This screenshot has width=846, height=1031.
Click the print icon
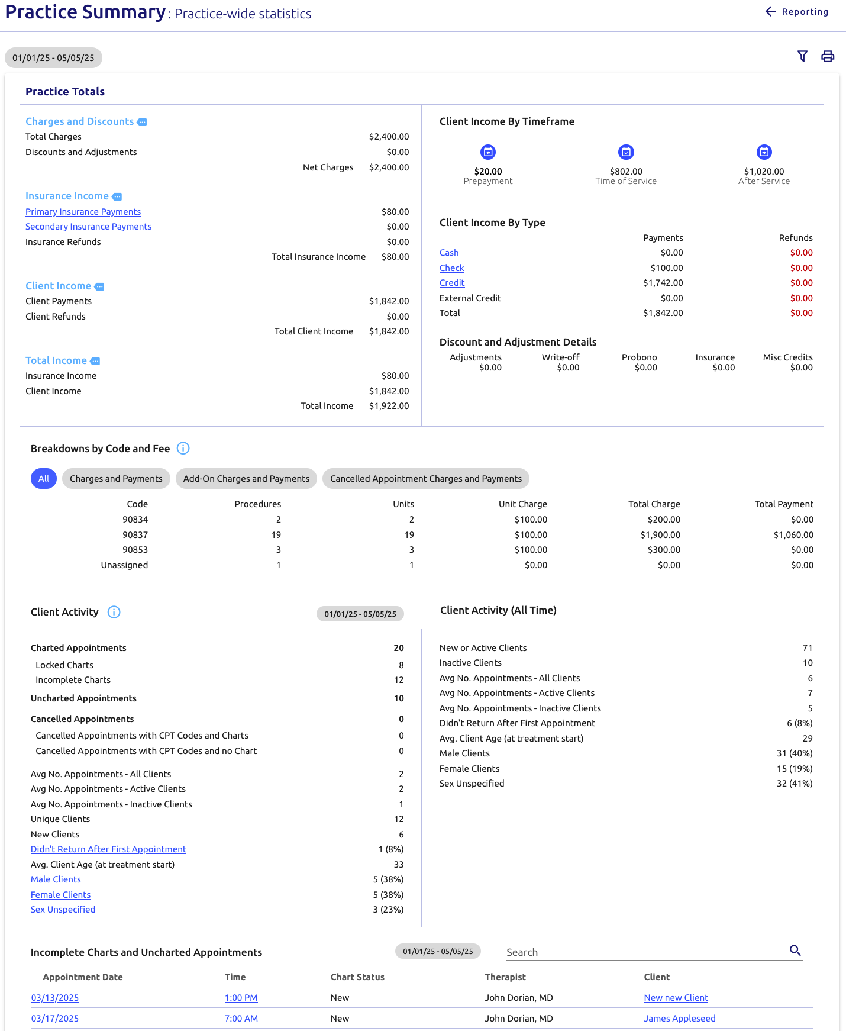[828, 56]
